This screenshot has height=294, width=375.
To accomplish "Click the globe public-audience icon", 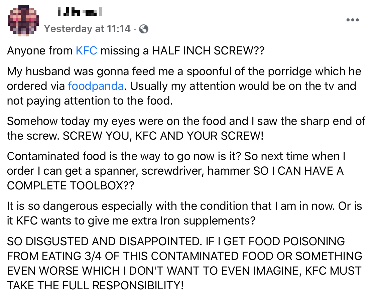I will point(144,29).
